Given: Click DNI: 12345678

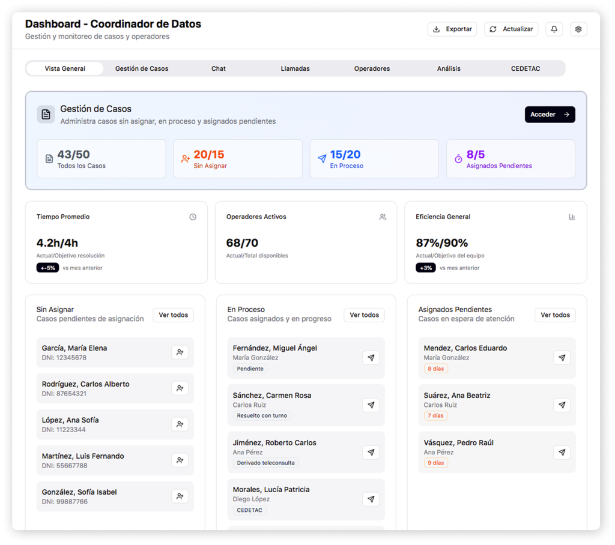Looking at the screenshot, I should point(64,358).
